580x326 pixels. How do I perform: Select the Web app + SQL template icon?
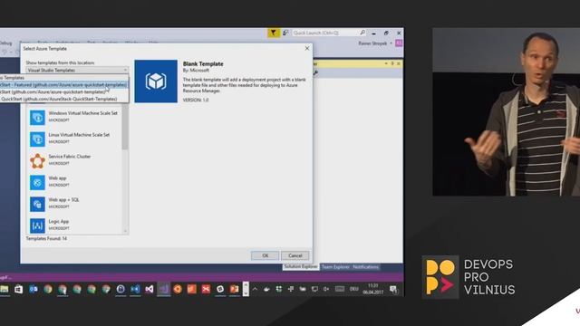[37, 204]
